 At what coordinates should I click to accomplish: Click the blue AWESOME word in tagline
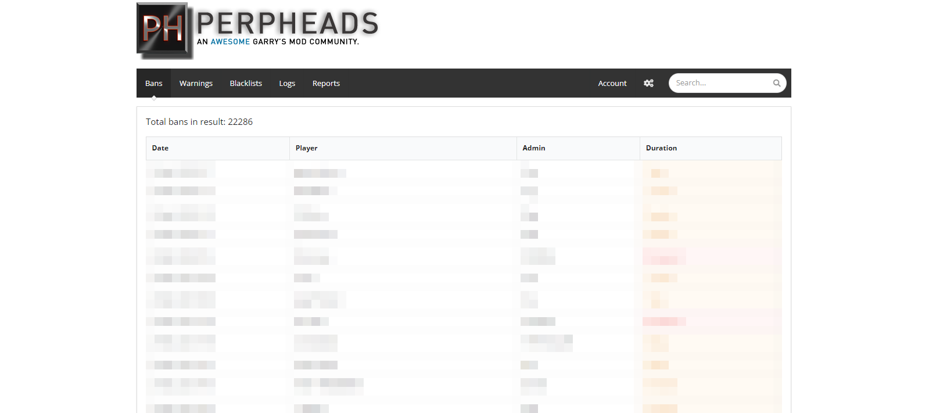point(230,42)
